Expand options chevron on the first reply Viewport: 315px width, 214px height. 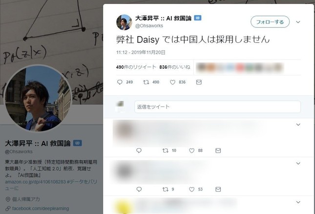click(x=298, y=125)
